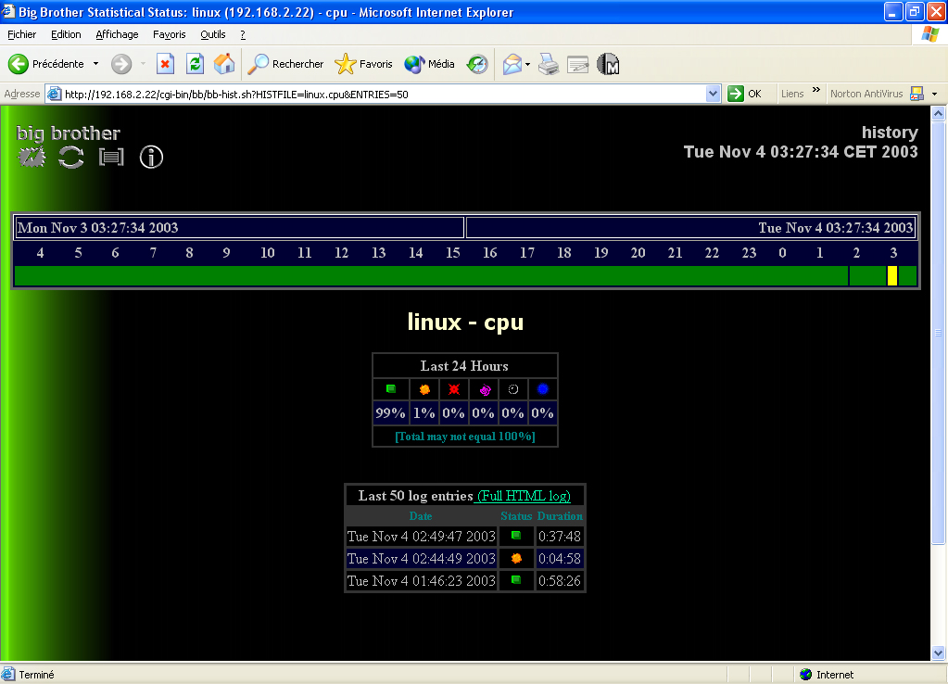948x684 pixels.
Task: Click the Print toolbar icon
Action: pyautogui.click(x=549, y=64)
